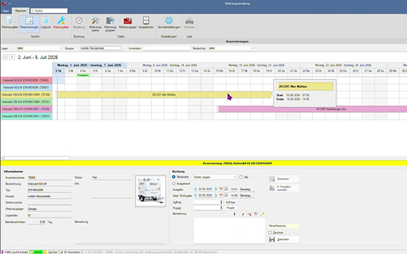Select the Reservierungen view icon
Viewport: 407px width, 254px height.
(x=29, y=23)
